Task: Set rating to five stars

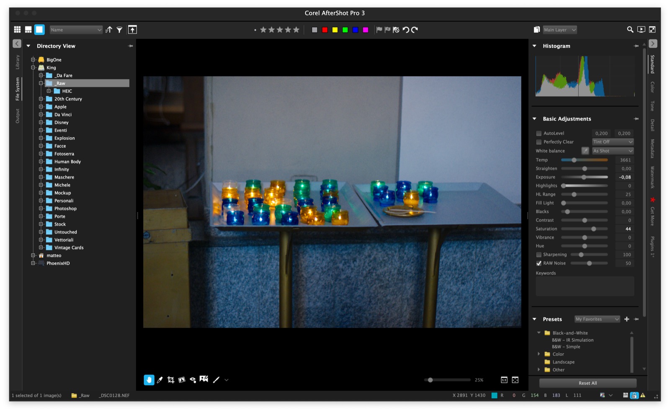Action: pyautogui.click(x=296, y=30)
